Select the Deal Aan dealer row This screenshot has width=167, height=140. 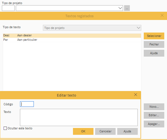pos(72,36)
